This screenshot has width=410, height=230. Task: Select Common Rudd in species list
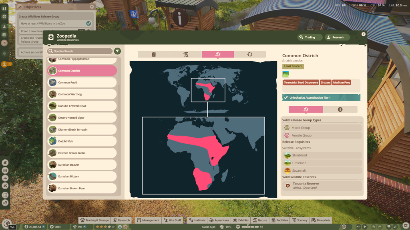82,82
